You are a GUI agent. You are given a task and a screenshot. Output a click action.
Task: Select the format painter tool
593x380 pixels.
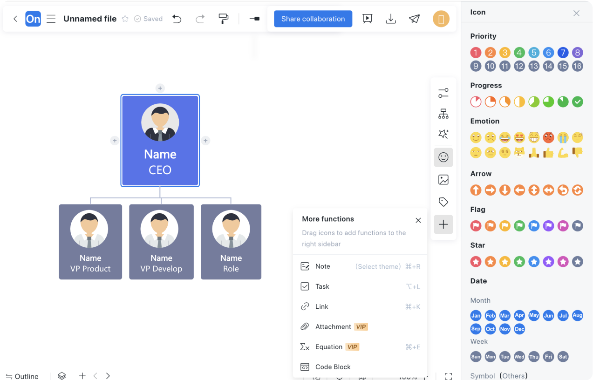[x=224, y=19]
